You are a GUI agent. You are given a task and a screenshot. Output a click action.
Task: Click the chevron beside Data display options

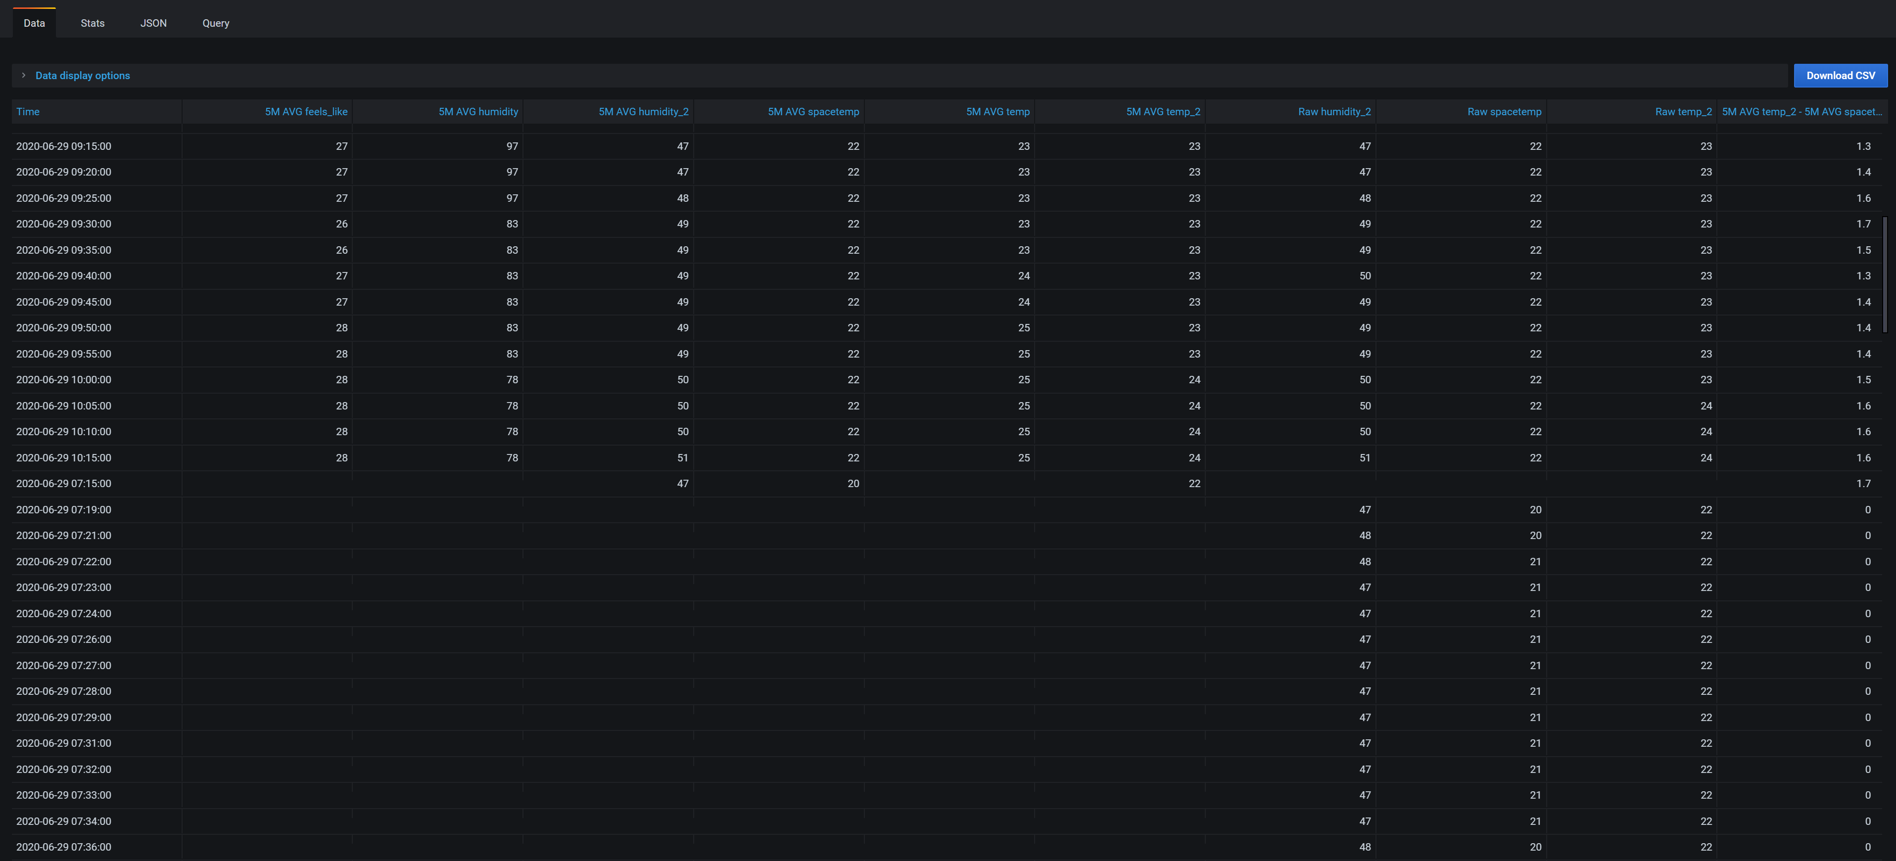click(x=24, y=75)
